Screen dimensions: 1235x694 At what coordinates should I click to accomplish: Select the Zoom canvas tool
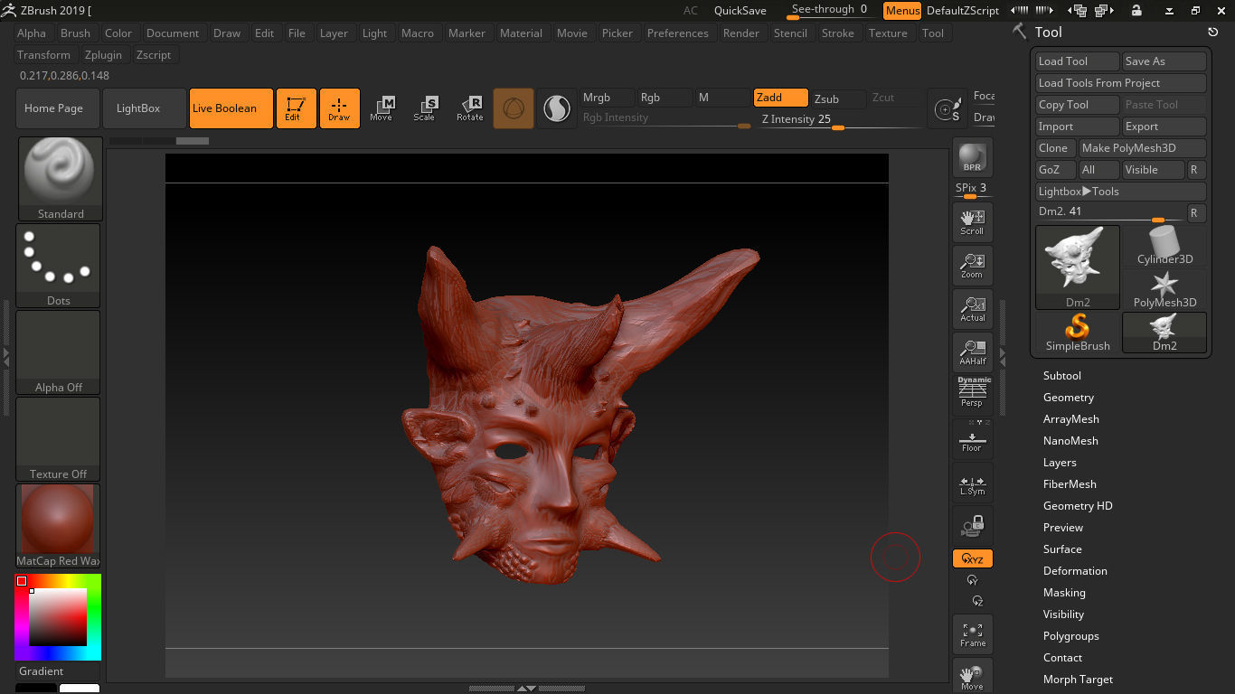pos(972,265)
